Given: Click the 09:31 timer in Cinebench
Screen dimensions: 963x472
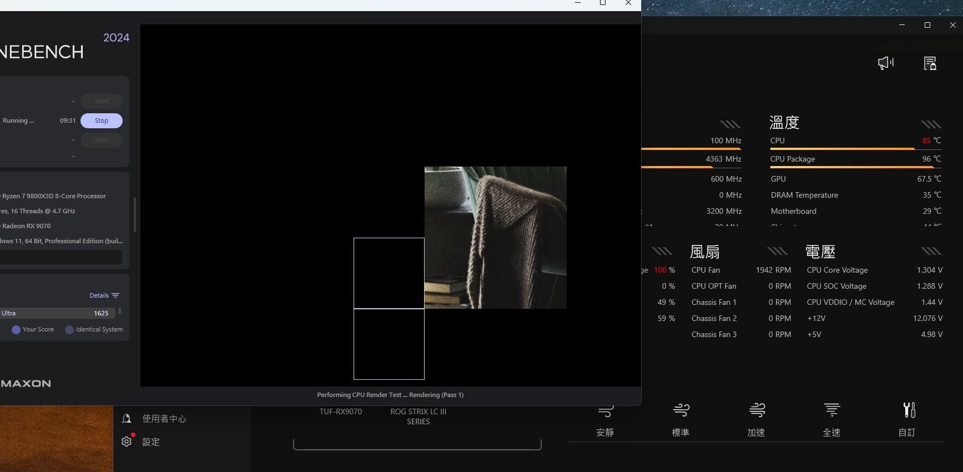Looking at the screenshot, I should click(68, 120).
